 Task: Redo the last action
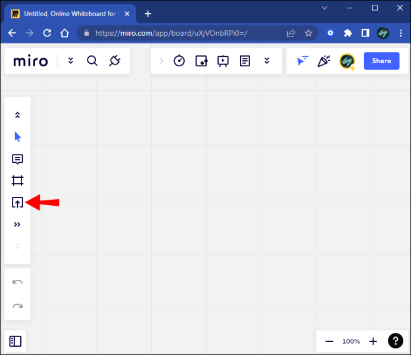(x=17, y=306)
